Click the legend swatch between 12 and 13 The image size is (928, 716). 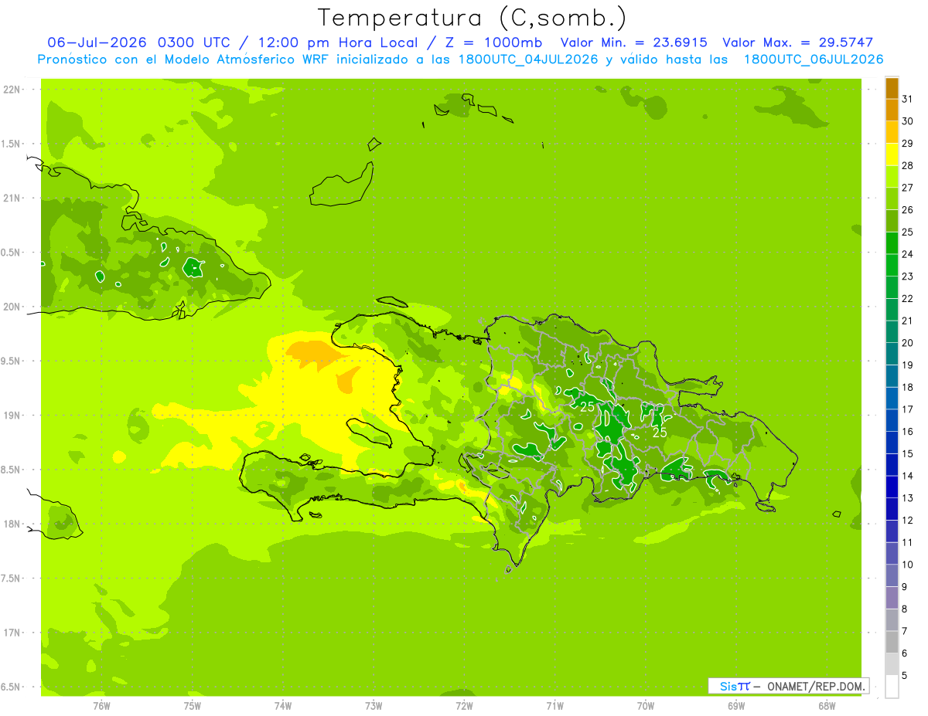892,509
